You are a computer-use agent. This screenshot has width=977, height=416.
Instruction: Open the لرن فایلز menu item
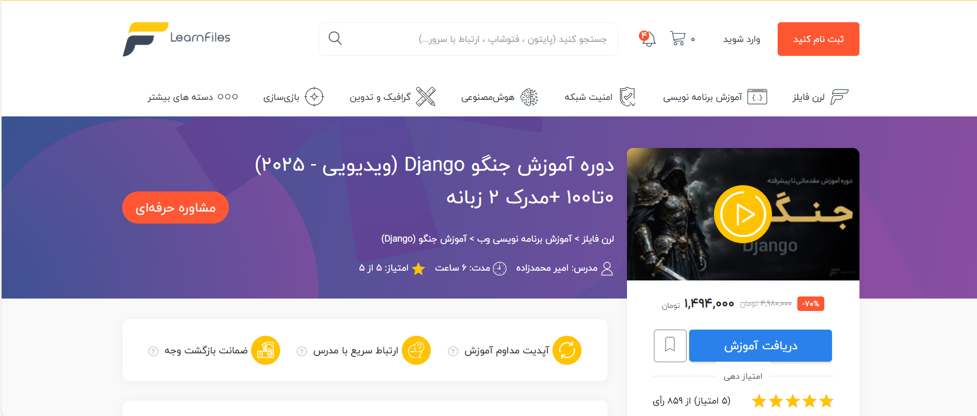coord(809,97)
